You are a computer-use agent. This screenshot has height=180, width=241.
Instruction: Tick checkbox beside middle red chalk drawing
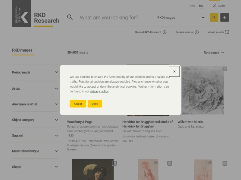170,163
